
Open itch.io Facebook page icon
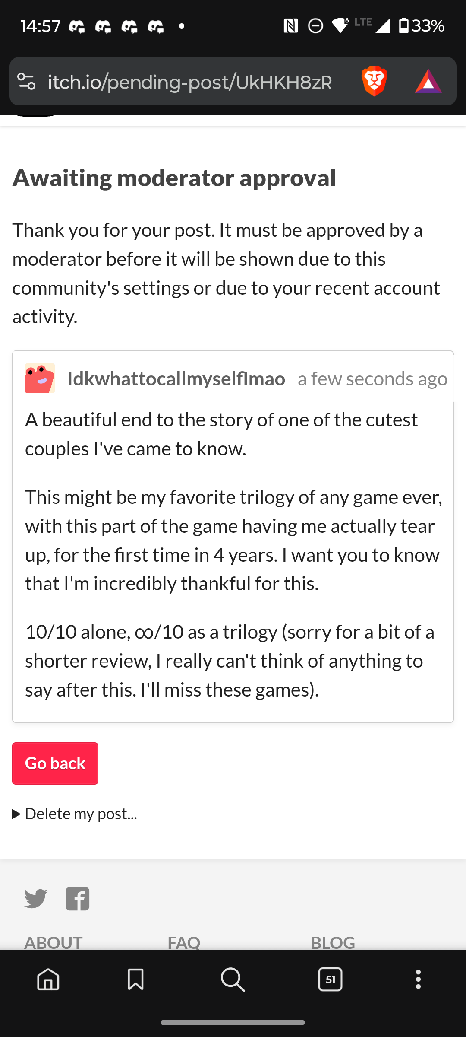coord(78,899)
